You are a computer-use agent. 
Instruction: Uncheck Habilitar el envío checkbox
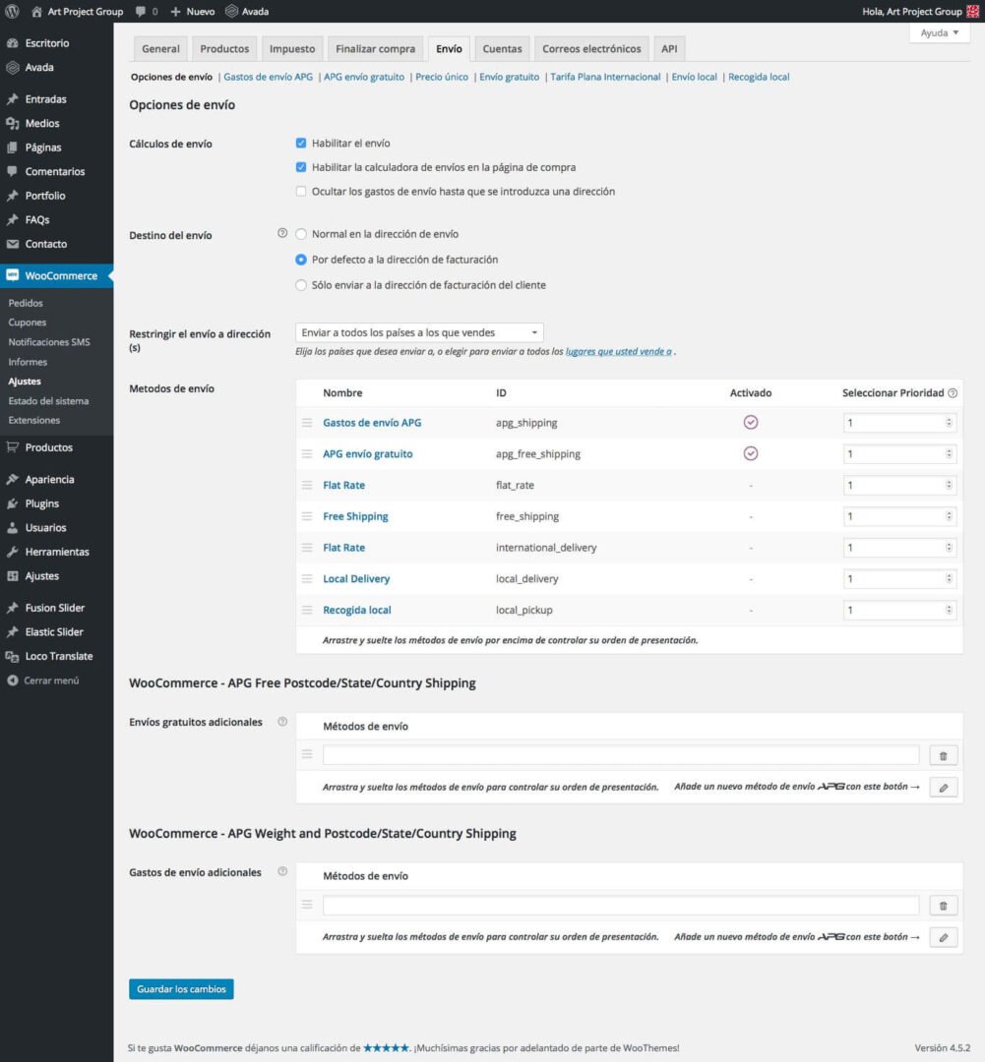[301, 144]
